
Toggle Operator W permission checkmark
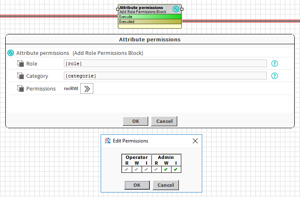[136, 169]
